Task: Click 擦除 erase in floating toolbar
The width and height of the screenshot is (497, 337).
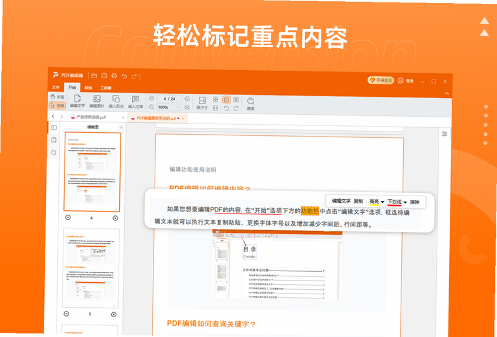Action: (x=414, y=202)
